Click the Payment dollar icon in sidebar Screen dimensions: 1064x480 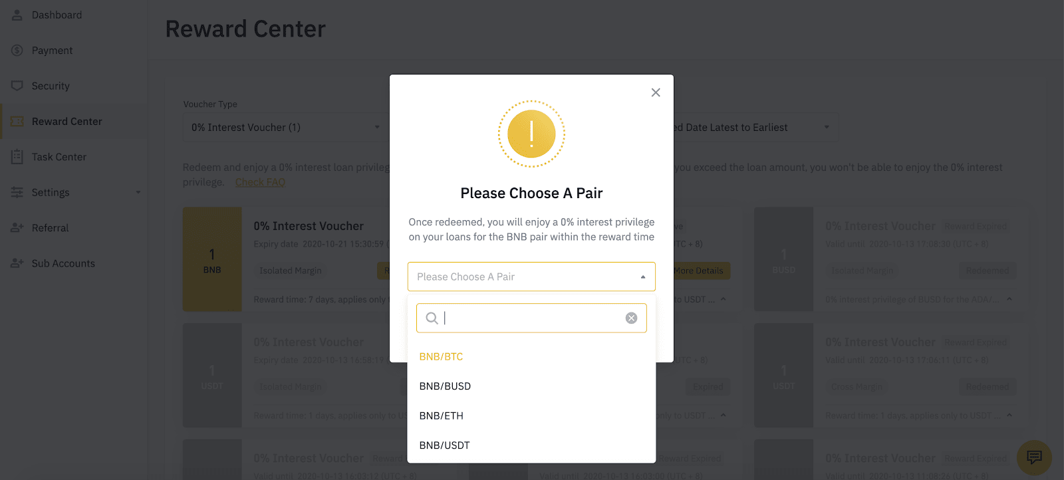(x=17, y=51)
